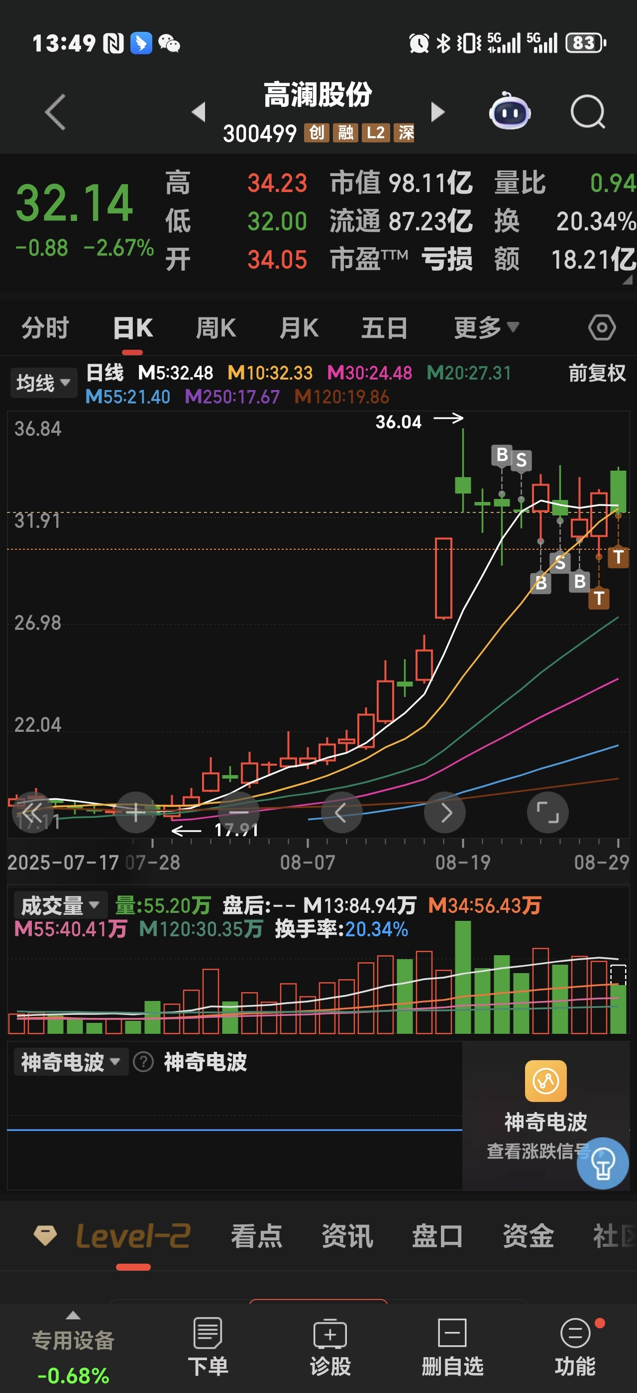
Task: Select Level-2 bottom tab
Action: coord(133,1236)
